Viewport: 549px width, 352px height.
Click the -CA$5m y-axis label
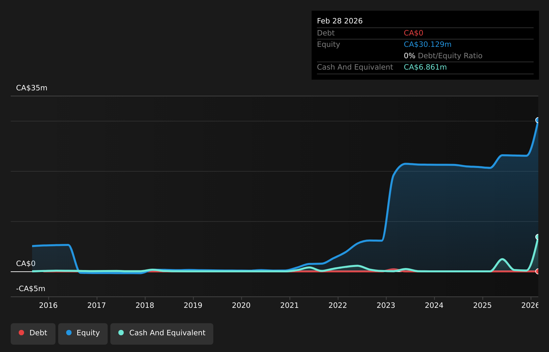(31, 289)
